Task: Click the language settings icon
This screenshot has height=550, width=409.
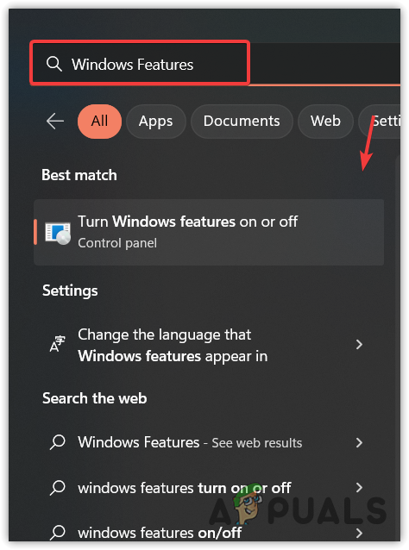Action: point(57,344)
